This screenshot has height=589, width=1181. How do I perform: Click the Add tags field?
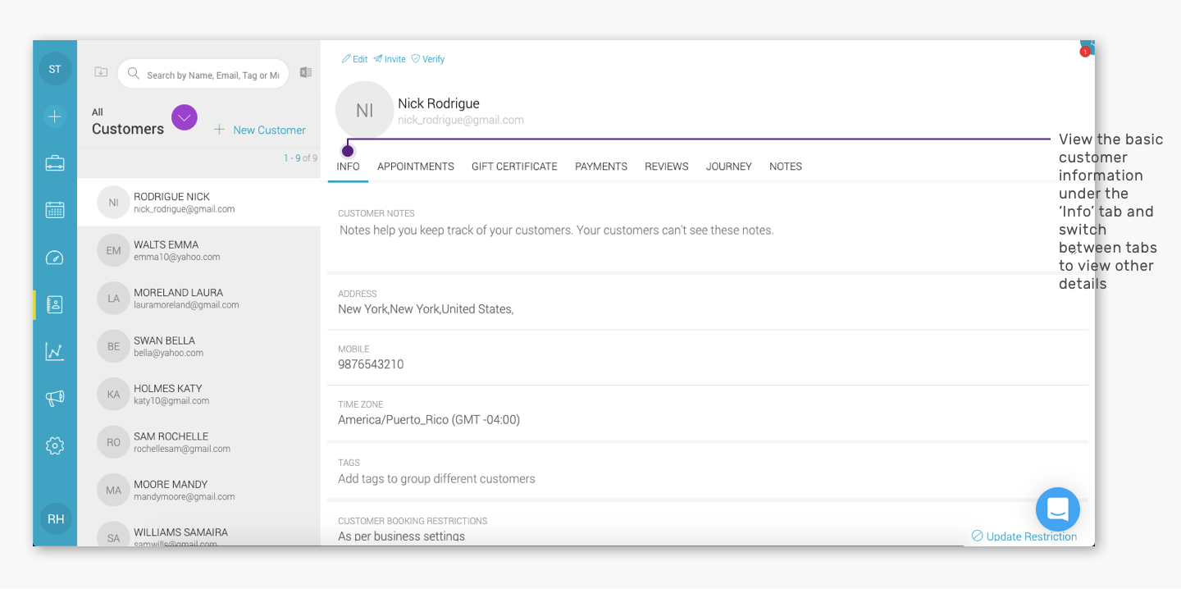[x=436, y=479]
